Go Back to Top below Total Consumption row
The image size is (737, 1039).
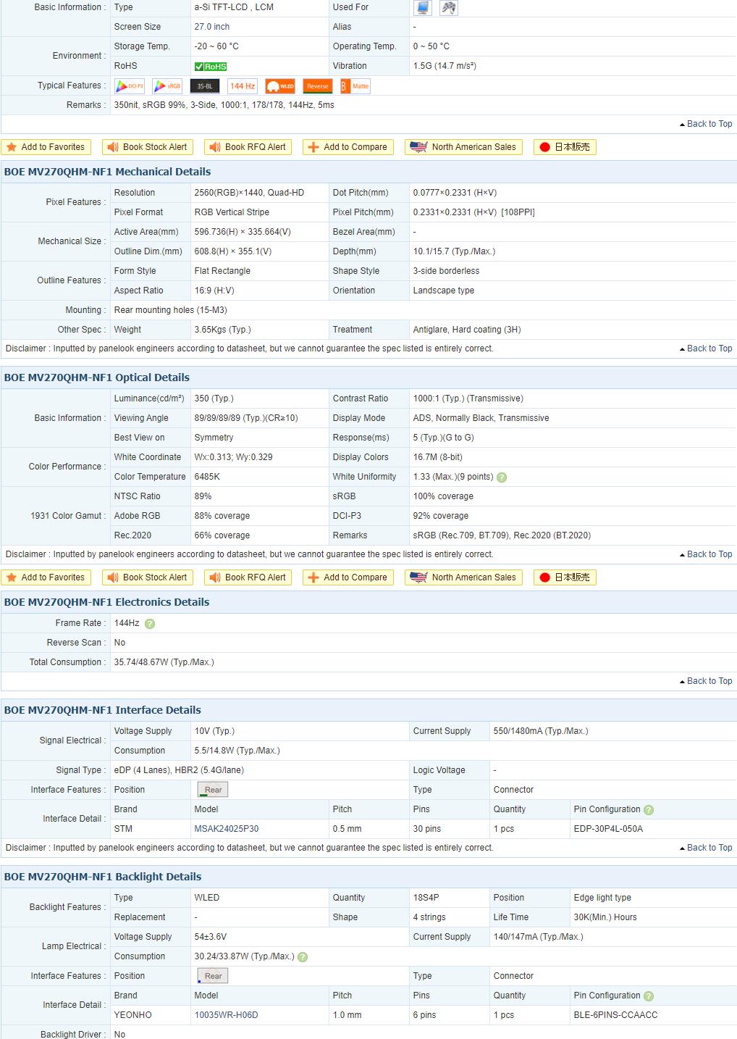(x=706, y=681)
